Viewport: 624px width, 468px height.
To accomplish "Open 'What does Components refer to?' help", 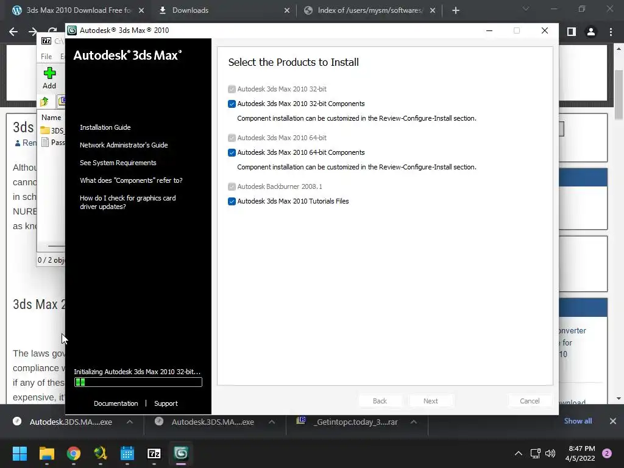I will pos(131,180).
